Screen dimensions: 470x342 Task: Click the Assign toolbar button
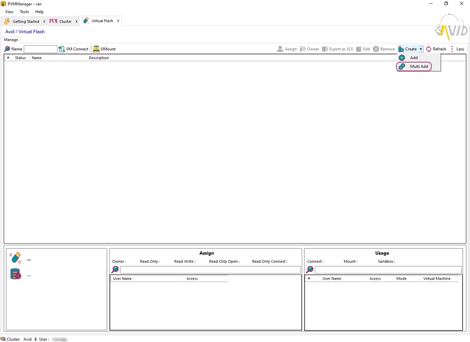pos(287,49)
